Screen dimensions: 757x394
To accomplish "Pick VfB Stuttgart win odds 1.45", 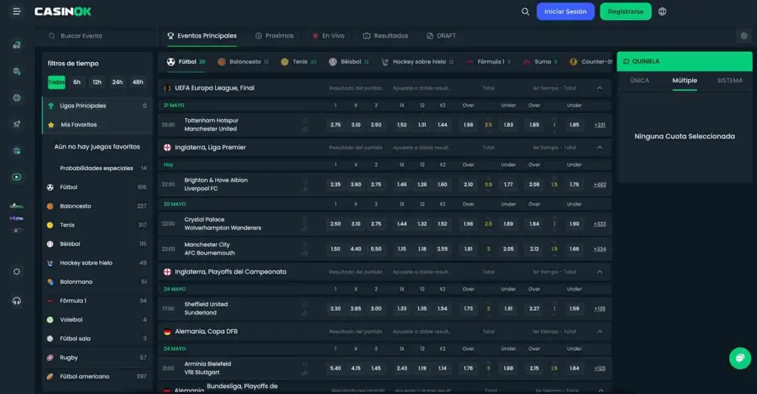I will pos(376,368).
